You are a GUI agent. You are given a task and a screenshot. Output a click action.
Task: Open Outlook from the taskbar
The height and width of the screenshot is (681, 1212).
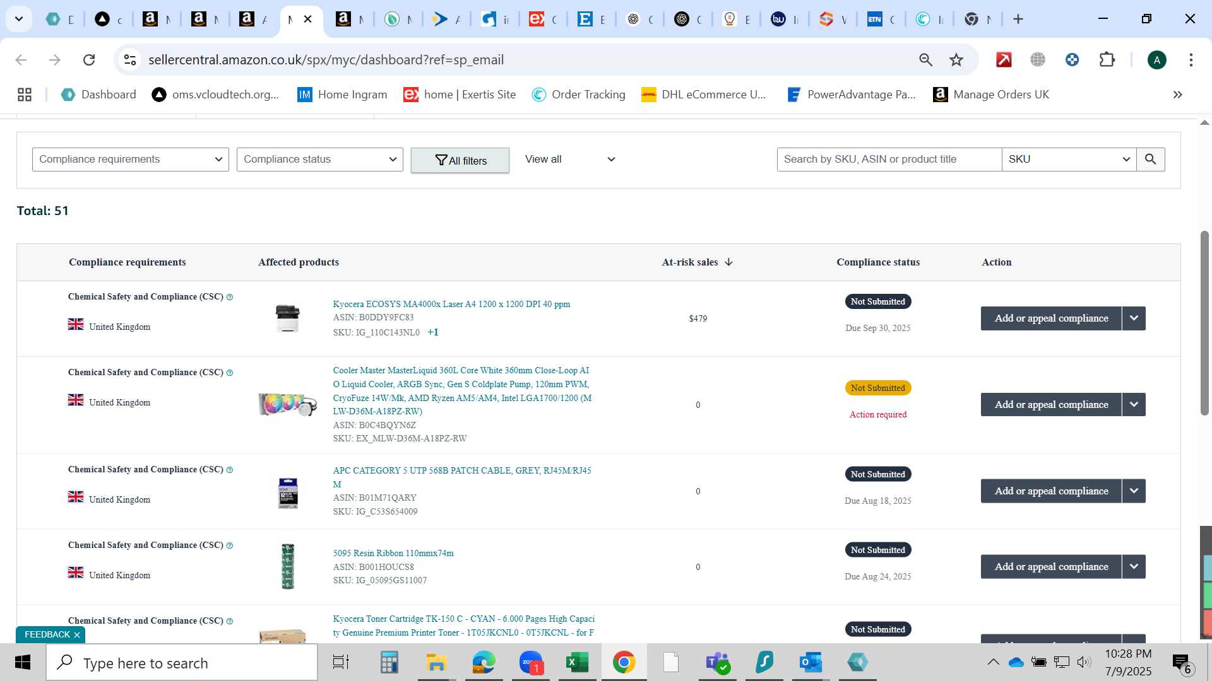click(x=810, y=663)
